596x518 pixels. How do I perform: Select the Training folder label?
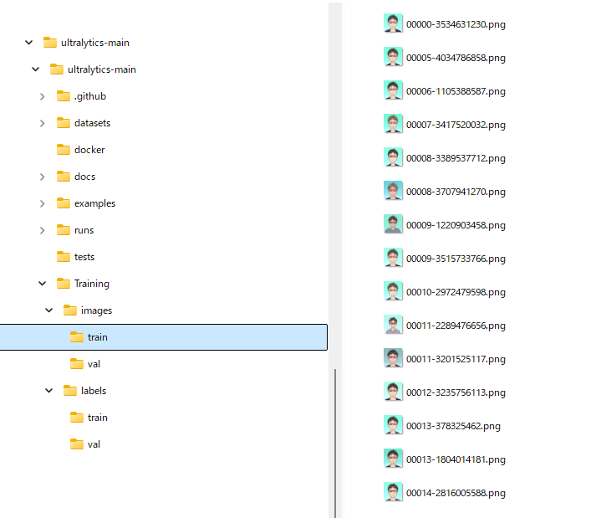[92, 284]
